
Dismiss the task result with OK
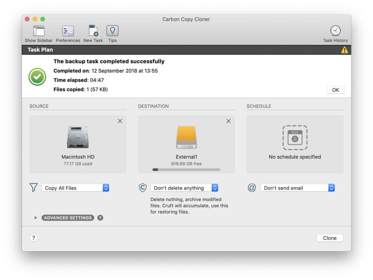pos(336,90)
